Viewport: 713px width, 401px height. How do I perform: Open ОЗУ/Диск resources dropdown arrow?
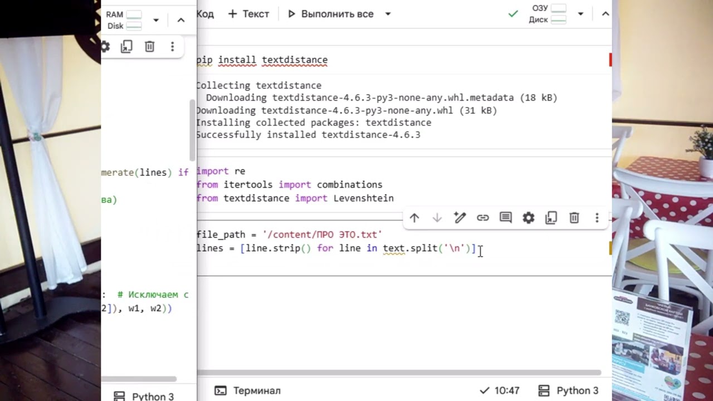click(x=580, y=14)
